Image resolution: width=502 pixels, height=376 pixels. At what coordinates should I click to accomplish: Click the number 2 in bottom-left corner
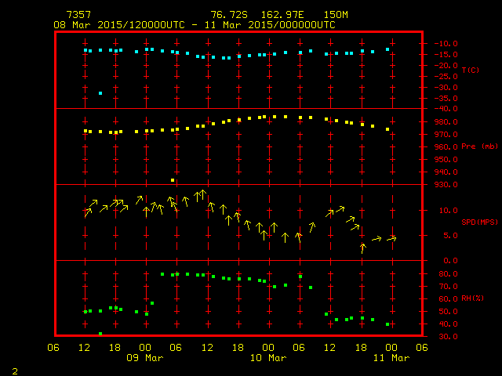[x=14, y=369]
